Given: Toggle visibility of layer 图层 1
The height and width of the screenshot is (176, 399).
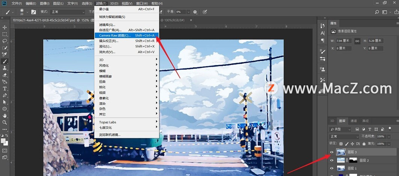Looking at the screenshot, I should pos(331,168).
